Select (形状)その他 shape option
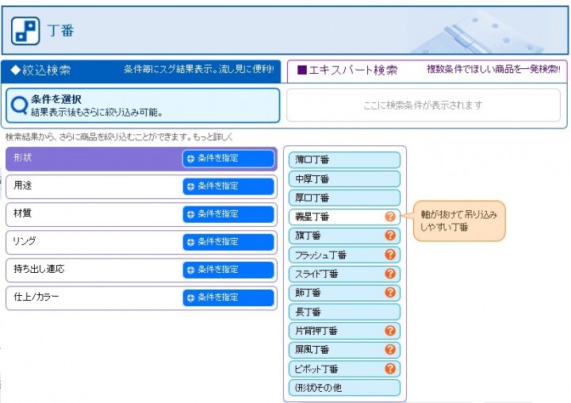The width and height of the screenshot is (571, 403). [x=344, y=387]
